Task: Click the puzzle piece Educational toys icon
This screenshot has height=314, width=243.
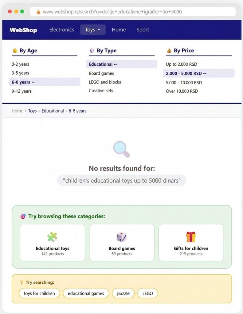Action: point(52,237)
